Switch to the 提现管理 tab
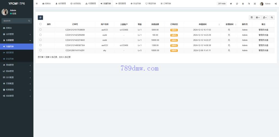Image resolution: width=279 pixels, height=137 pixels. pos(121,4)
